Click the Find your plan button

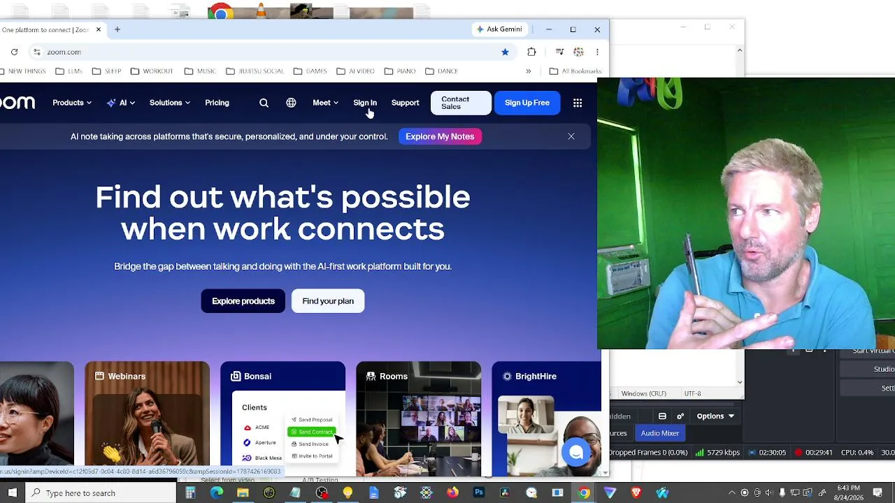point(328,301)
